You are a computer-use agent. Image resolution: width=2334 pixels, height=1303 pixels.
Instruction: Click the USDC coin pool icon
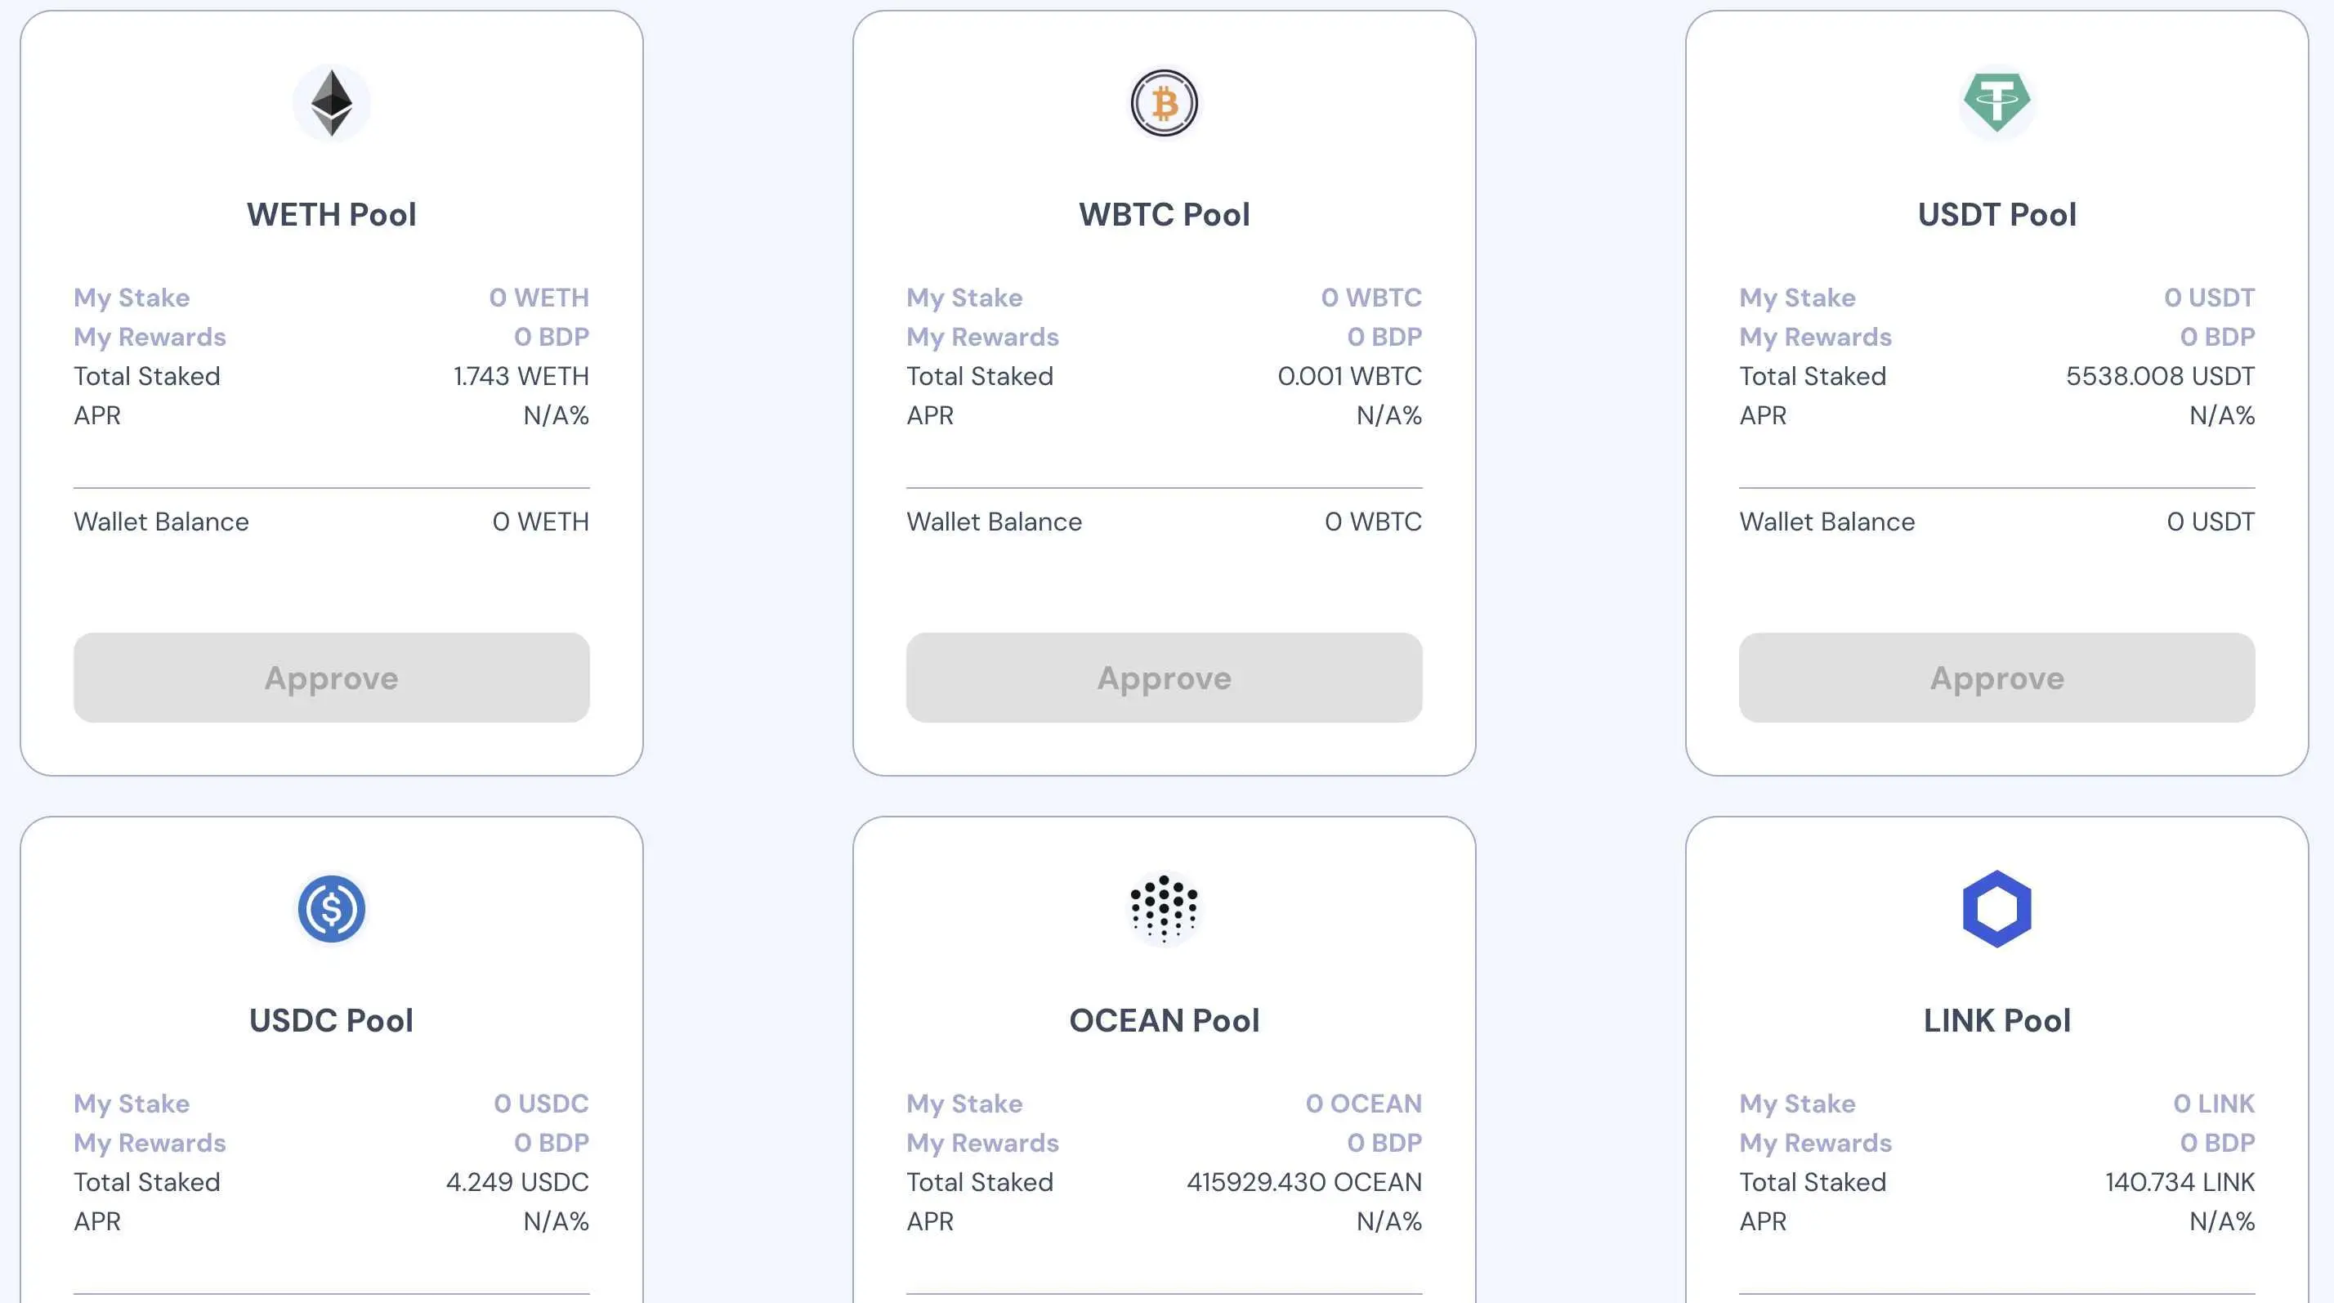click(x=332, y=909)
